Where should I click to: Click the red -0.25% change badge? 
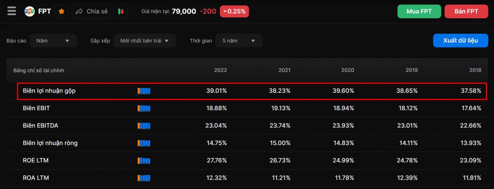pos(234,12)
